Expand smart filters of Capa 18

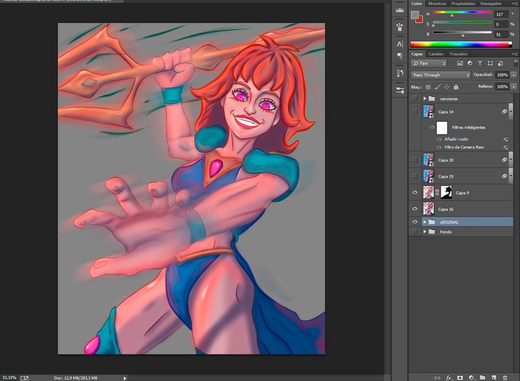pyautogui.click(x=511, y=160)
